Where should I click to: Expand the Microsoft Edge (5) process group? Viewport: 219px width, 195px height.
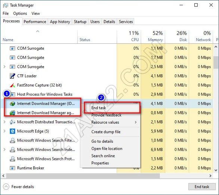point(4,131)
